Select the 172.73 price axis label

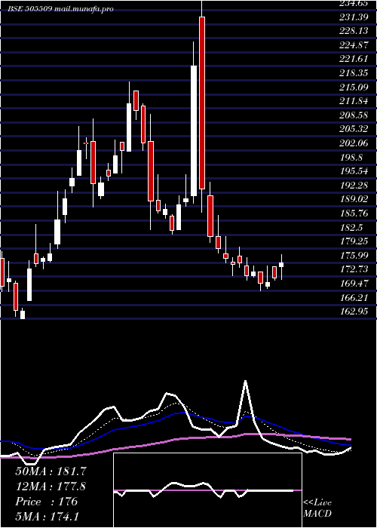pos(354,269)
